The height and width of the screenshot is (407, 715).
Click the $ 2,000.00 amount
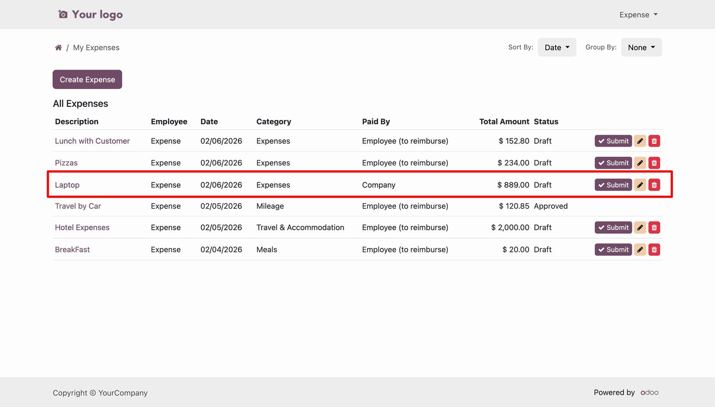coord(510,227)
